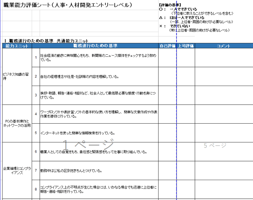Click the 自己評価 input cell for row 5

pos(167,133)
